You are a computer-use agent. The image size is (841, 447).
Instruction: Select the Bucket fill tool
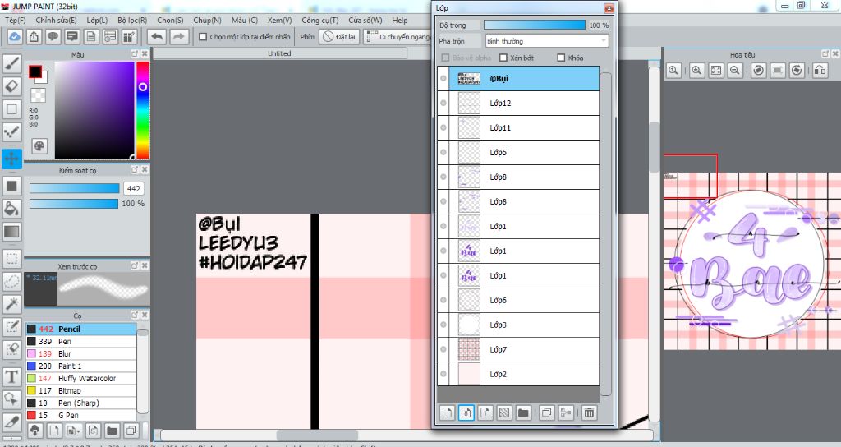point(11,209)
